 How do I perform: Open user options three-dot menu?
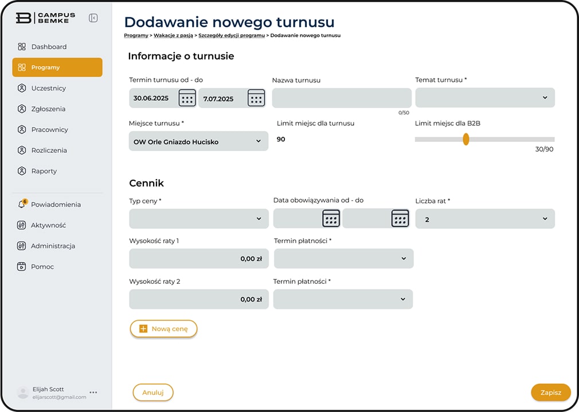(93, 393)
